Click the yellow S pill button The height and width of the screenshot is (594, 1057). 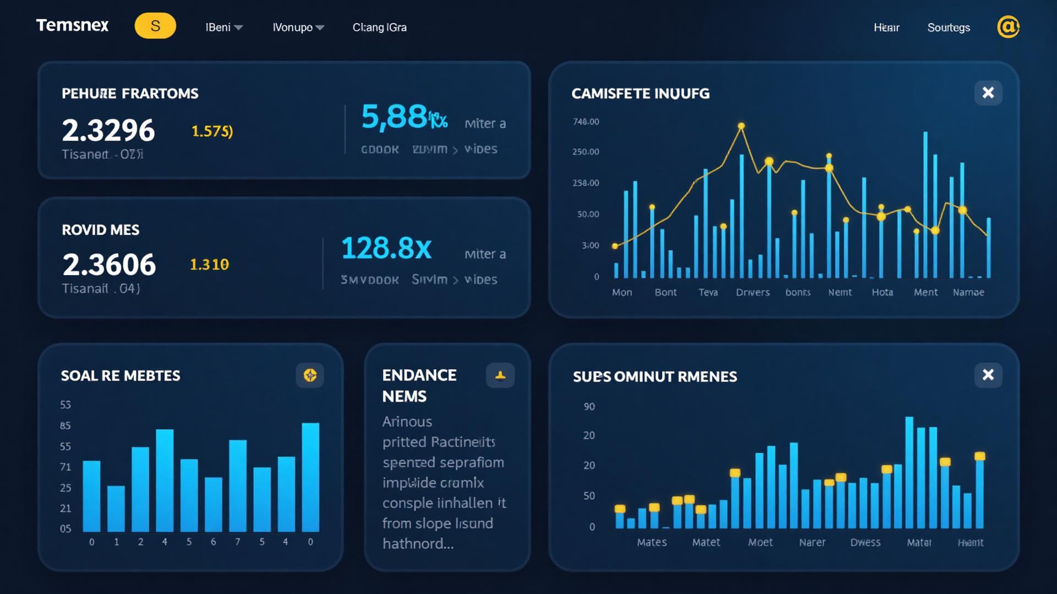155,26
